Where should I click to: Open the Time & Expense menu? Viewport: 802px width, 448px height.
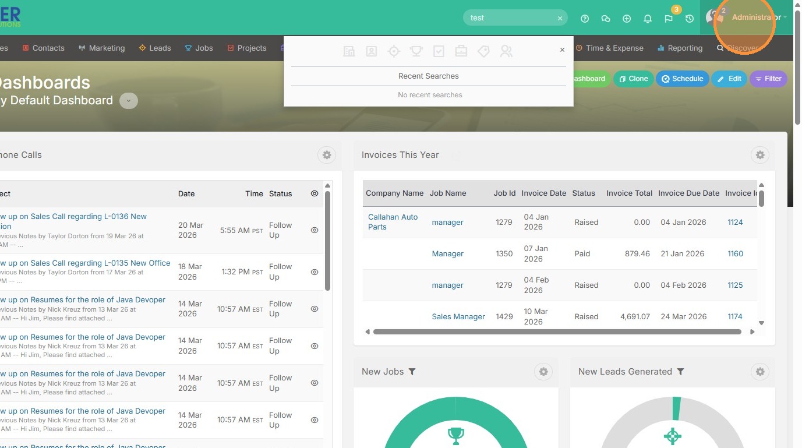point(609,48)
